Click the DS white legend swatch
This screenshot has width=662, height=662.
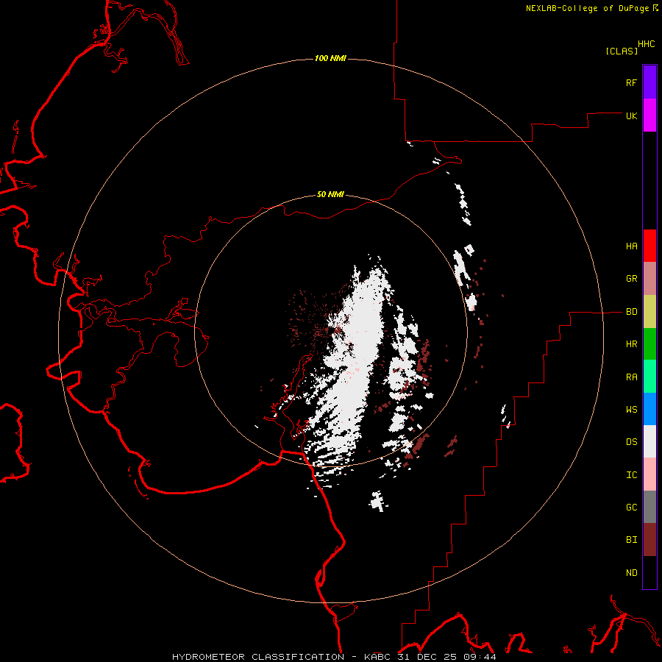tap(649, 441)
